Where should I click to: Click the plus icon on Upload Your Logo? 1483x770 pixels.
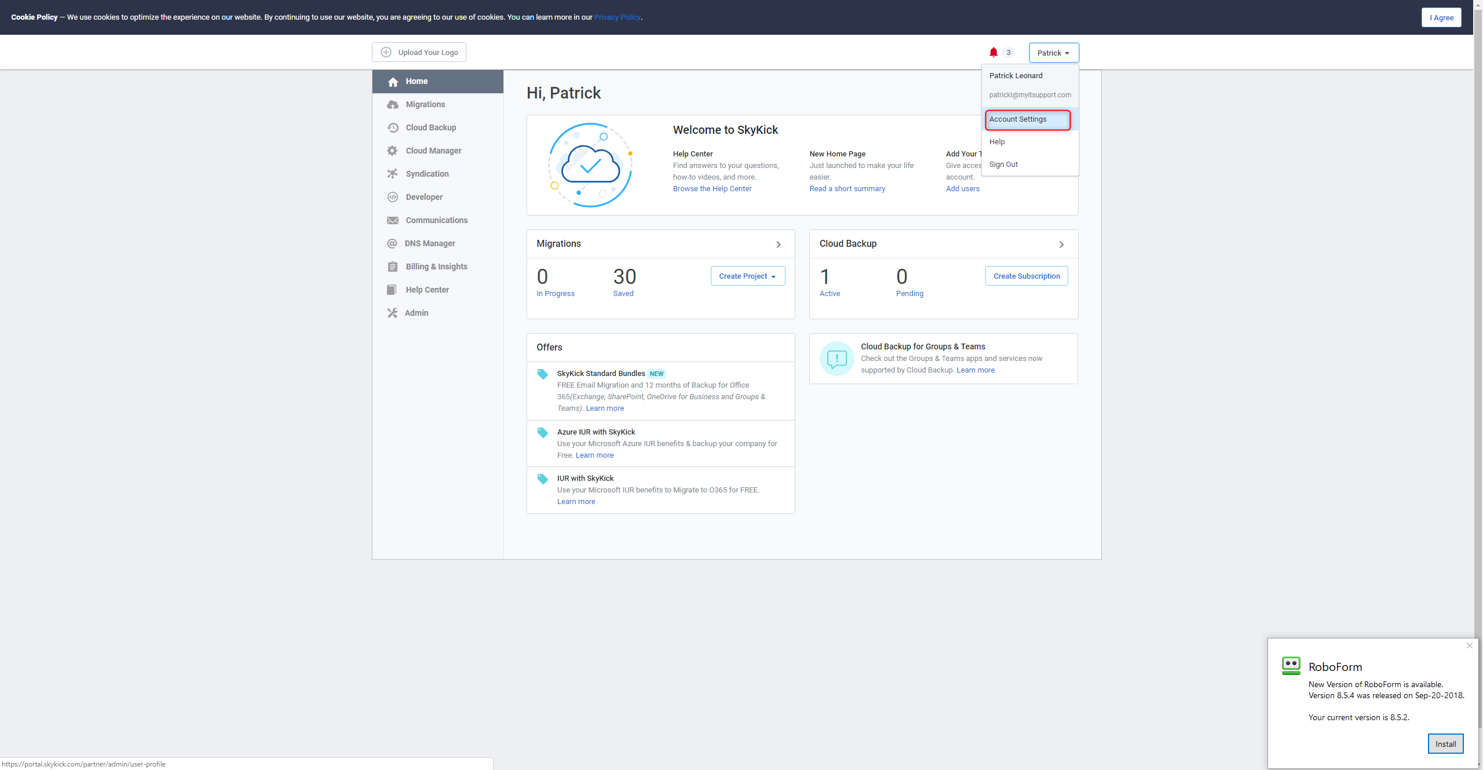pyautogui.click(x=386, y=52)
